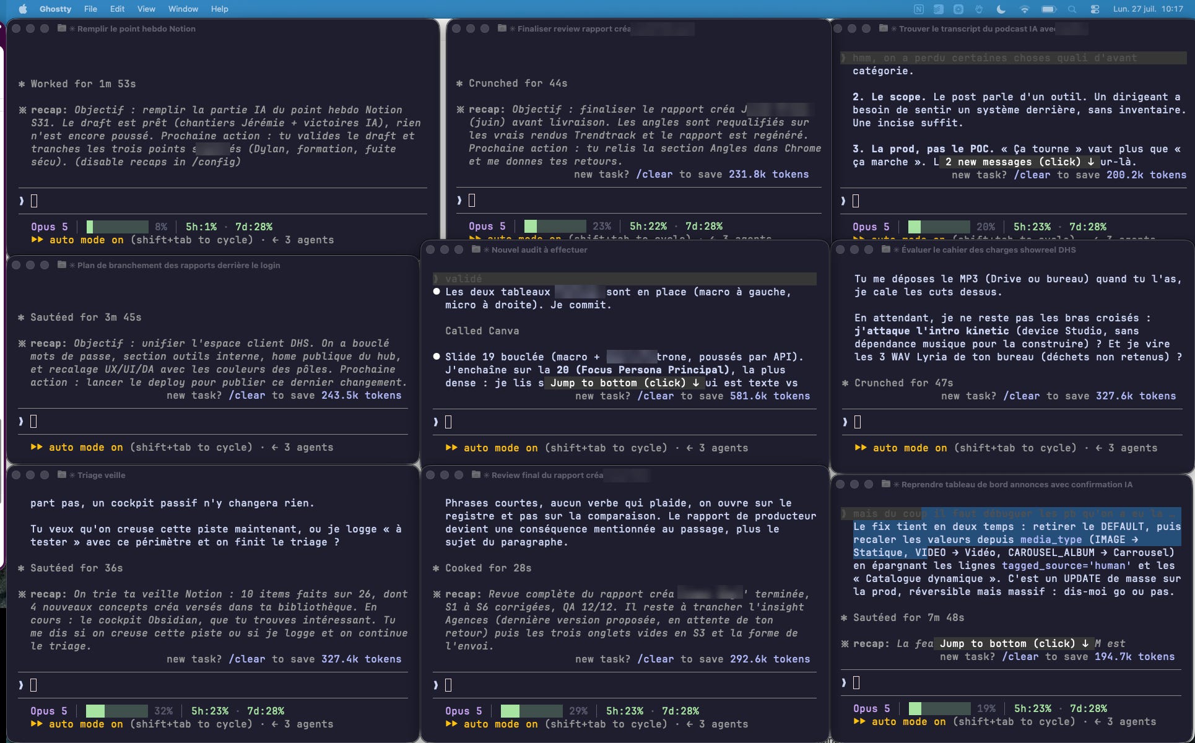1195x743 pixels.
Task: Click the menu bar date and time
Action: [x=1148, y=9]
